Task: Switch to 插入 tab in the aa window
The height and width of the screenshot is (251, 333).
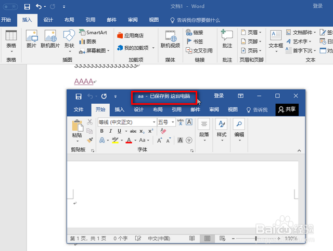Action: 119,109
